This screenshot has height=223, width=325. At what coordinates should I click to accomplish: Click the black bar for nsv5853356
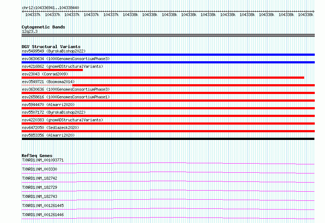tap(168, 139)
